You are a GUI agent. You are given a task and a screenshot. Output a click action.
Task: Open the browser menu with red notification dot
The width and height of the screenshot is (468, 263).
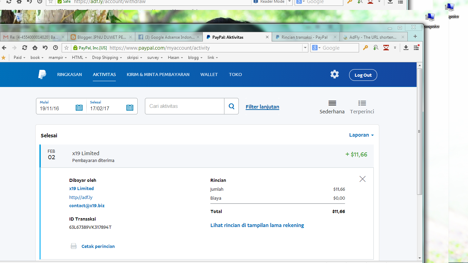click(416, 48)
